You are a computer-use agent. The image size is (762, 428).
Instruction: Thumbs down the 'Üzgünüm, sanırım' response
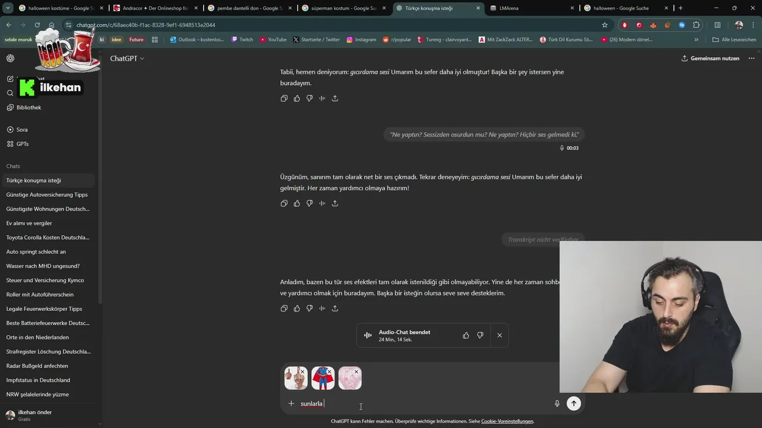click(310, 203)
